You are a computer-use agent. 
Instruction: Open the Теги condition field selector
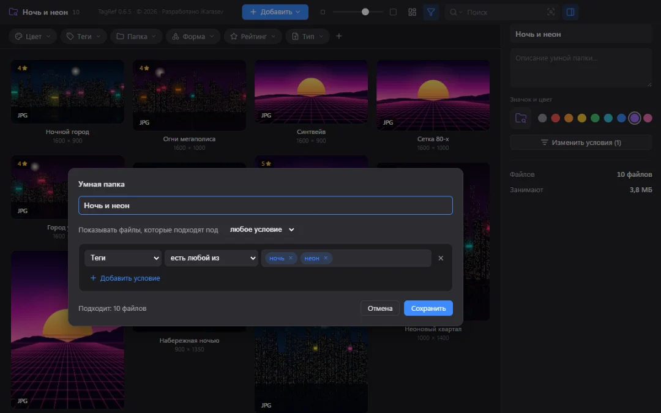pyautogui.click(x=122, y=258)
